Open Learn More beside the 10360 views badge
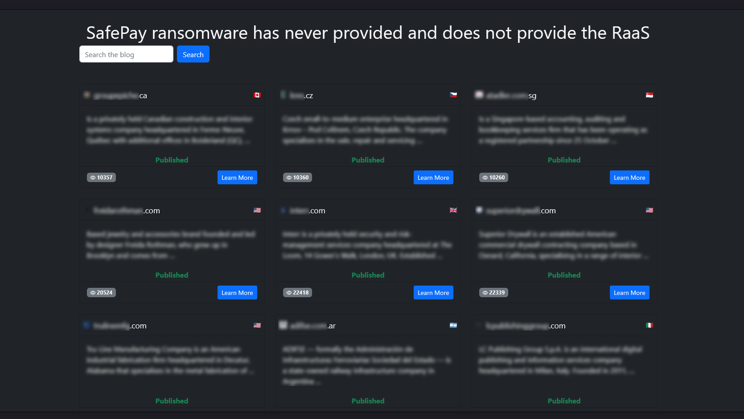744x419 pixels. pos(433,178)
